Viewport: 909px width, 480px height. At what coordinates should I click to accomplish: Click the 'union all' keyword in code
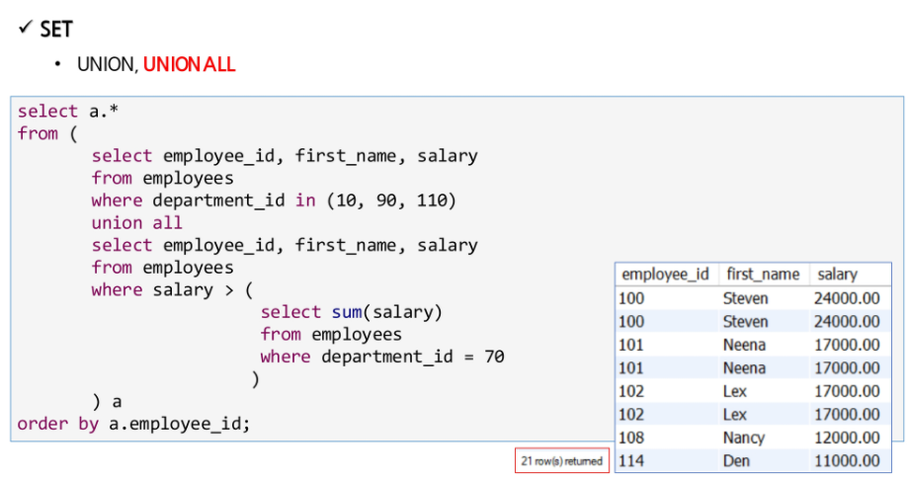pos(136,222)
